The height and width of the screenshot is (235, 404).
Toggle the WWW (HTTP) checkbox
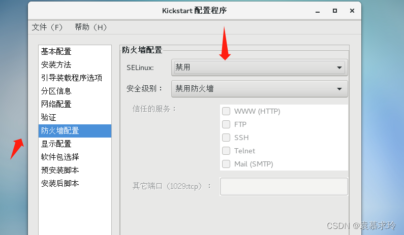(226, 111)
